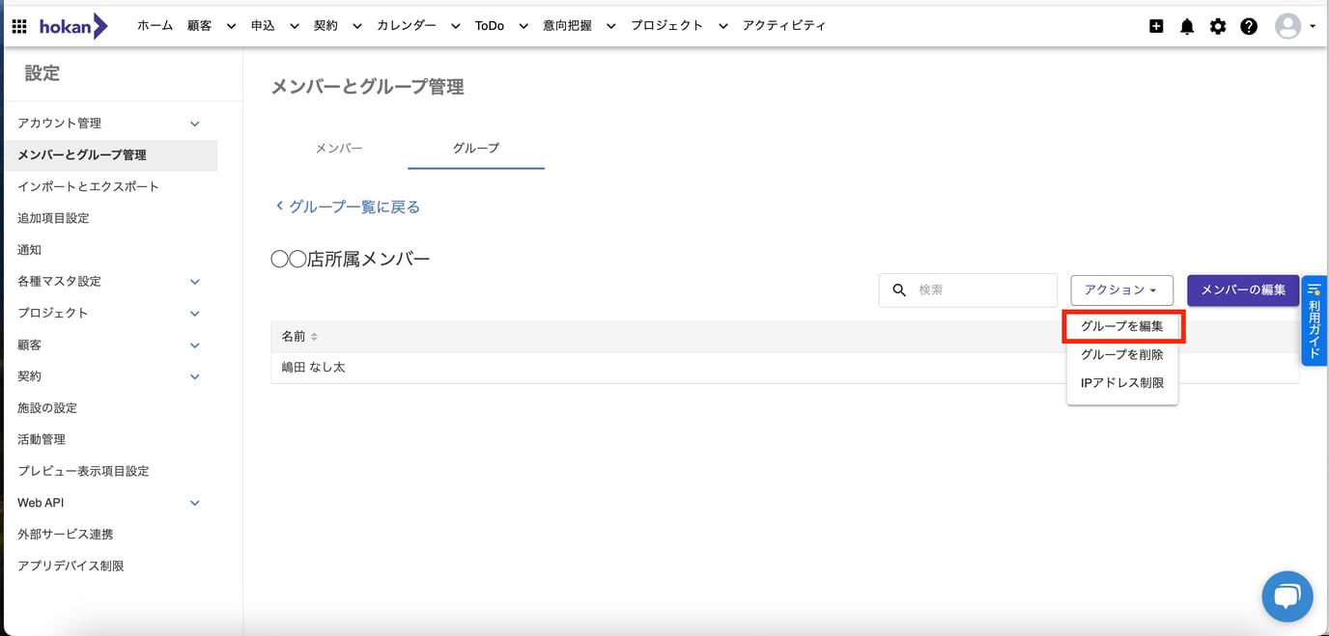Open the chat support bubble
Viewport: 1329px width, 636px height.
click(1287, 596)
